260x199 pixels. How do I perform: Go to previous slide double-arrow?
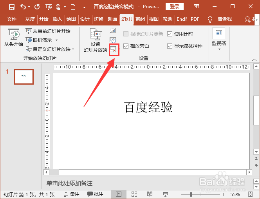coord(256,158)
